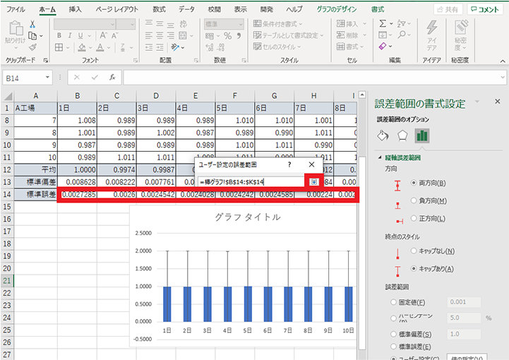The height and width of the screenshot is (360, 509).
Task: Click the コメント button
Action: pyautogui.click(x=485, y=9)
